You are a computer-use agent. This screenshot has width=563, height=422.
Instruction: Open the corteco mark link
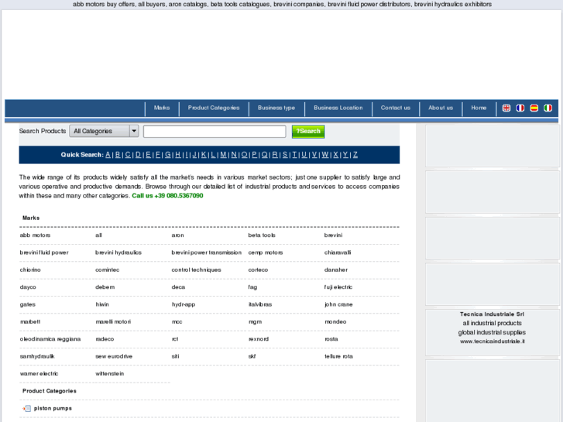(258, 269)
